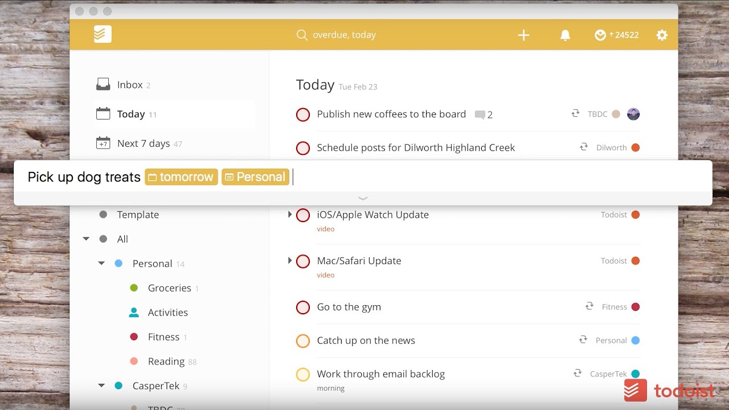Select the CasperTek project in sidebar
This screenshot has width=729, height=410.
(155, 386)
